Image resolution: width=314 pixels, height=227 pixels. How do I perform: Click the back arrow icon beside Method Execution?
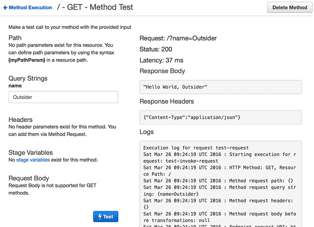pyautogui.click(x=5, y=8)
